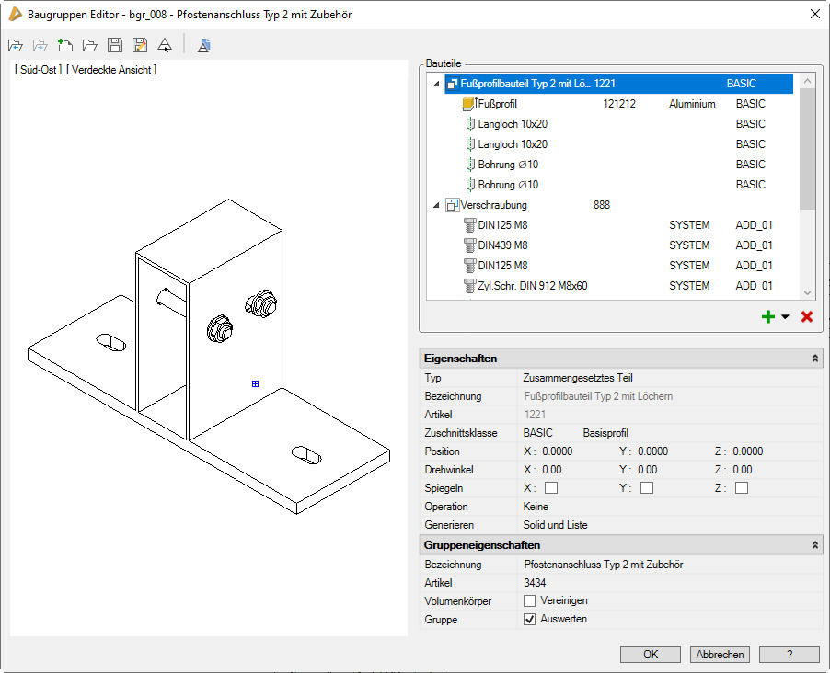
Task: Uncheck the Auswerten checkbox
Action: (530, 620)
